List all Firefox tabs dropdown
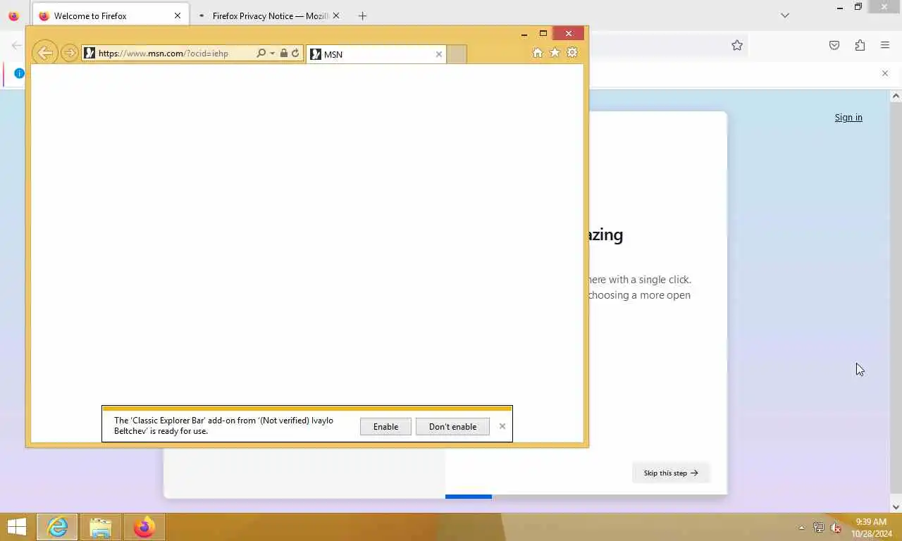902x541 pixels. point(785,15)
